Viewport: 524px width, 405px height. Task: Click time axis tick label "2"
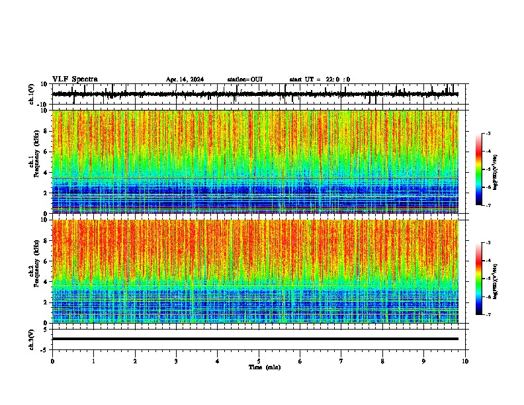(x=135, y=361)
